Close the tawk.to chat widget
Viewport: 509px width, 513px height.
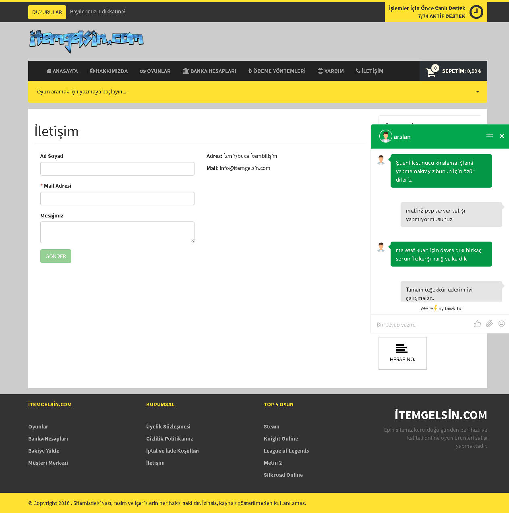[501, 137]
